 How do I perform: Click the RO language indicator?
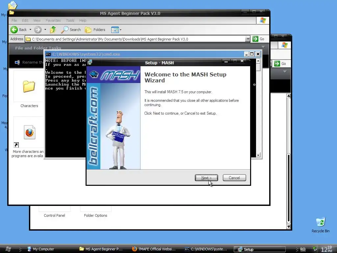point(303,249)
